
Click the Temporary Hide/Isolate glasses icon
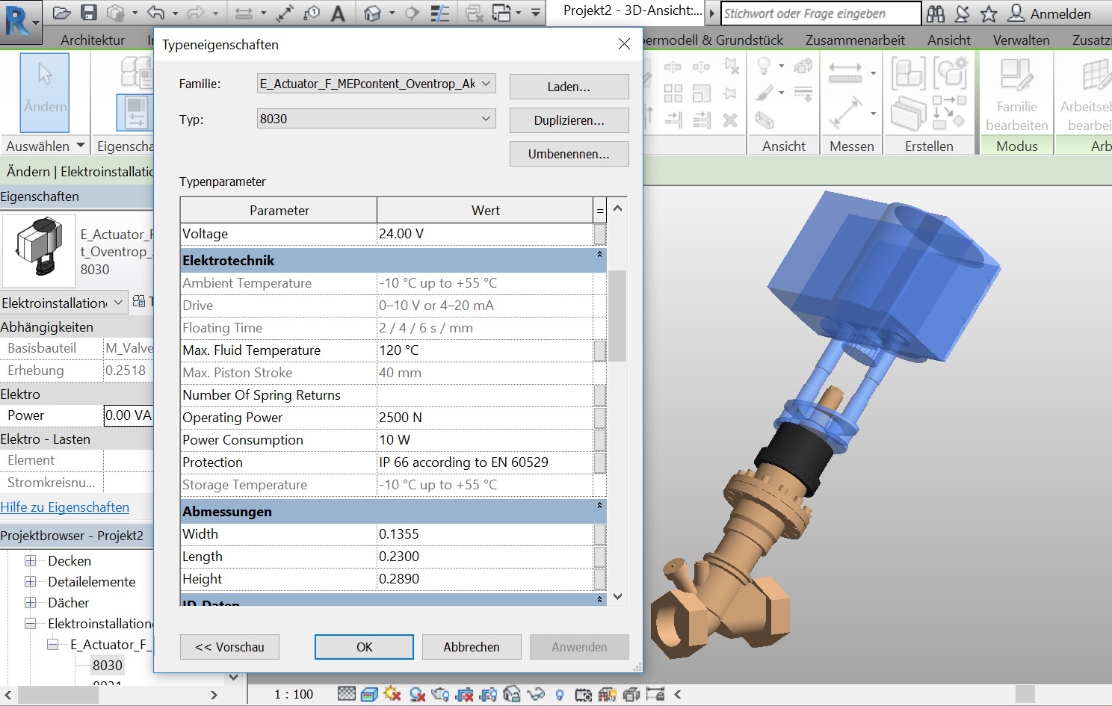535,694
